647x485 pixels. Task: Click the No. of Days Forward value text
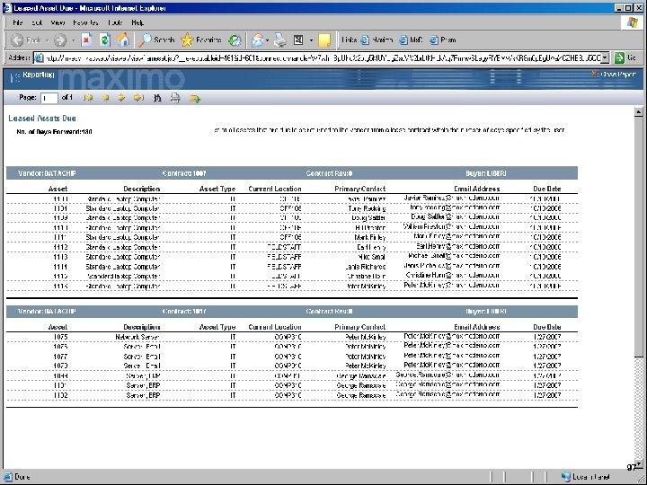tap(86, 132)
